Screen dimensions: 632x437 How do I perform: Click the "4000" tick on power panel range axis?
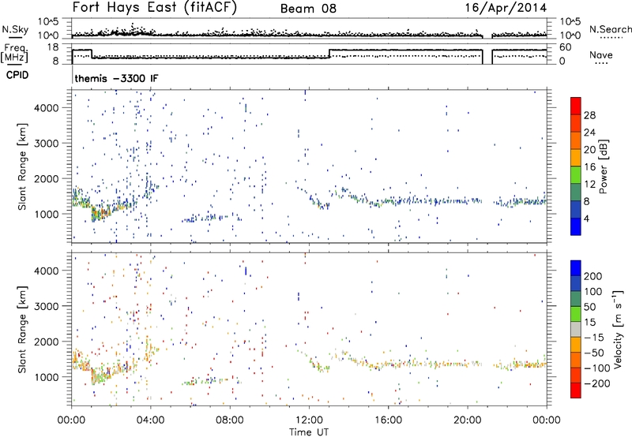coord(46,108)
